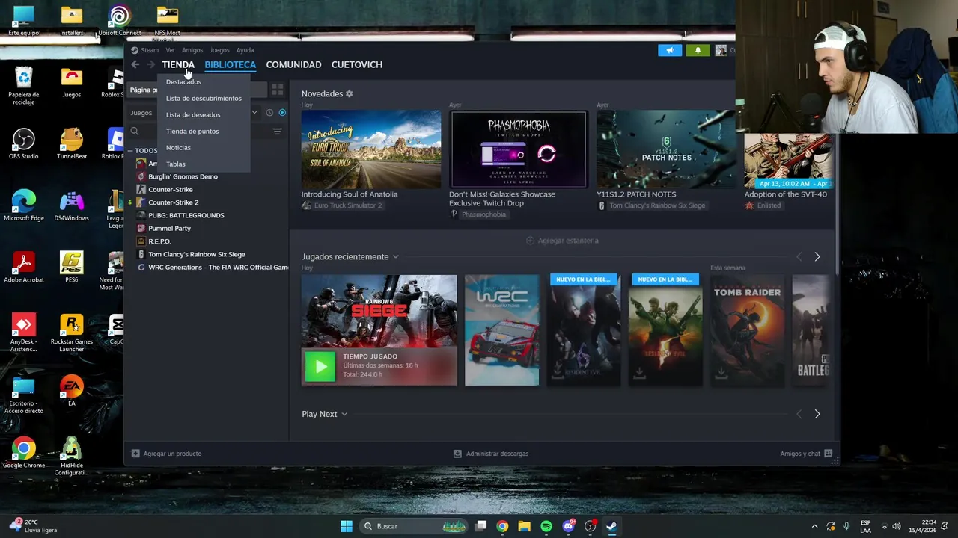Open the Amigos menu
958x538 pixels.
[x=192, y=50]
